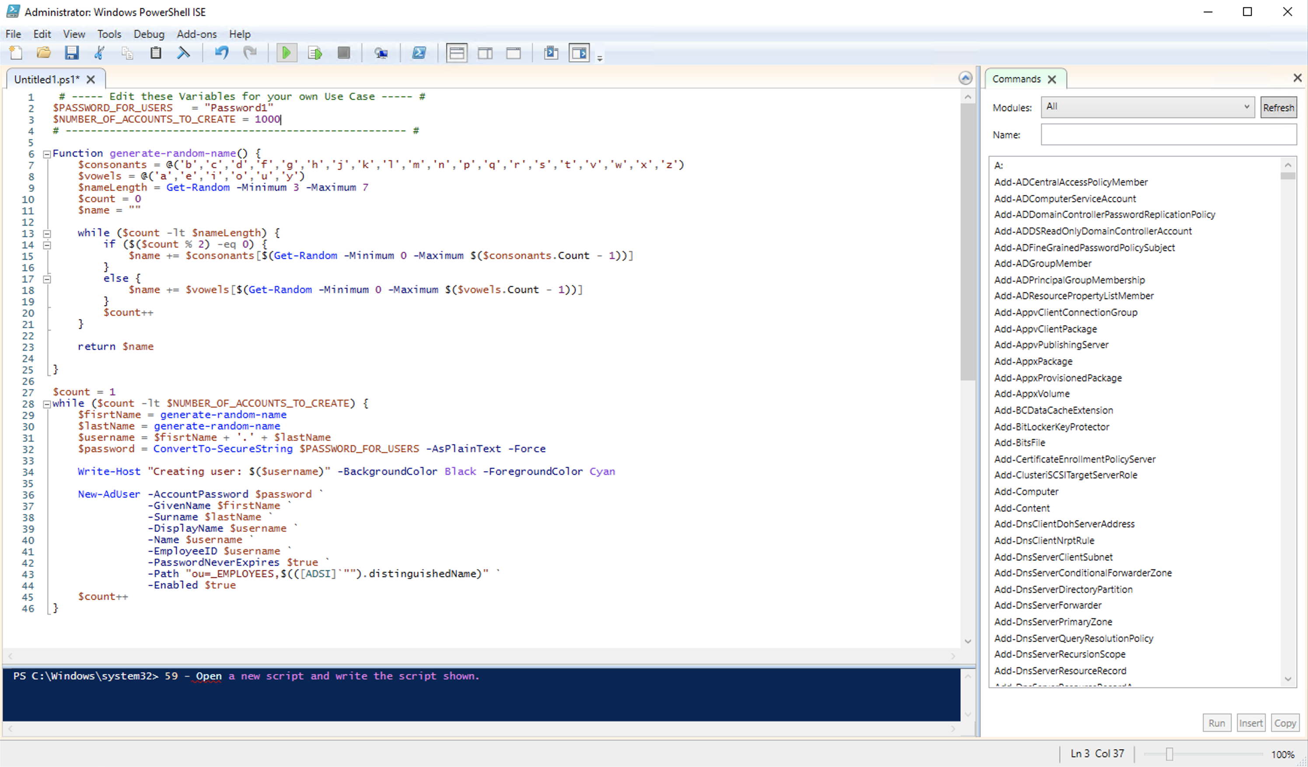The image size is (1308, 767).
Task: Show the script pane at the top
Action: [x=457, y=52]
